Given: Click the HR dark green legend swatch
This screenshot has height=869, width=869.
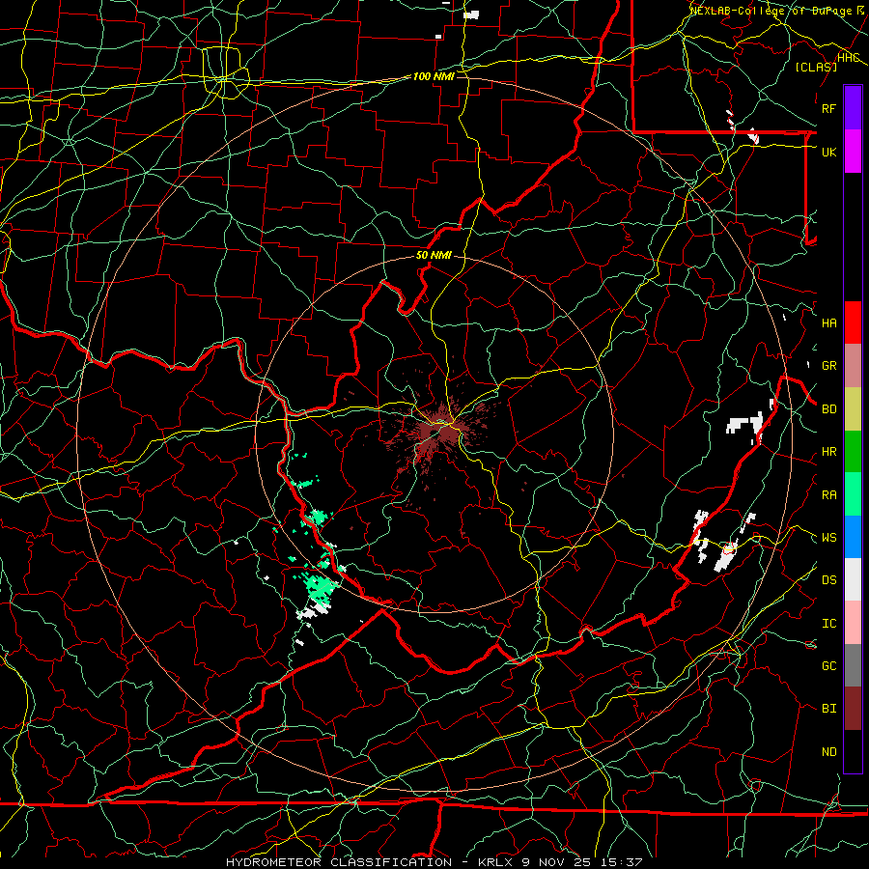Looking at the screenshot, I should point(853,451).
